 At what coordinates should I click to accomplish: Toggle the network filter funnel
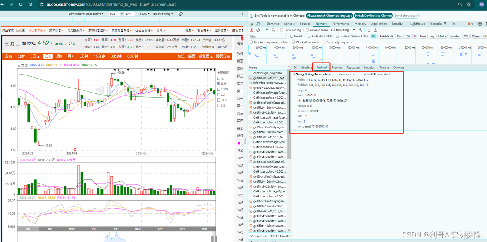pos(267,30)
